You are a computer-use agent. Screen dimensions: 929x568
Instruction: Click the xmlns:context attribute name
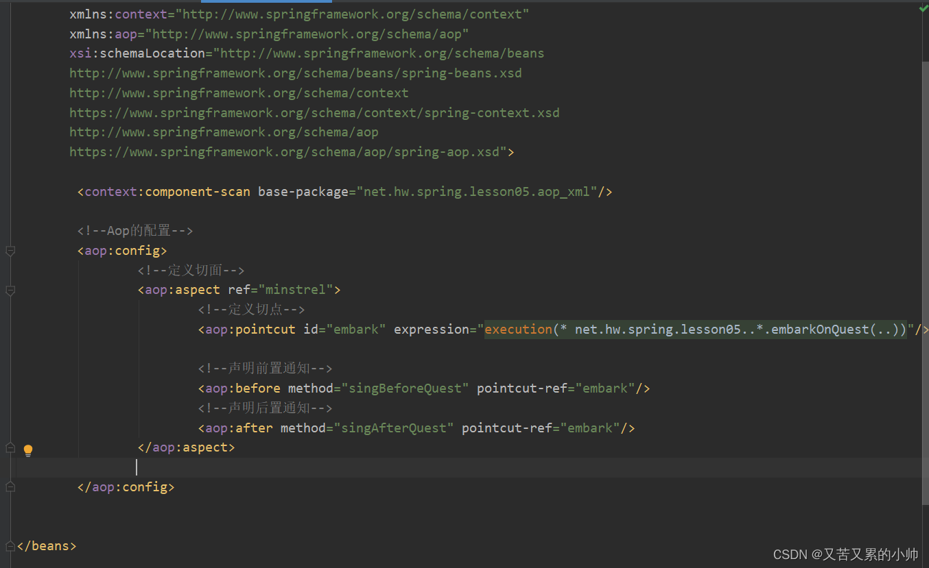point(118,14)
